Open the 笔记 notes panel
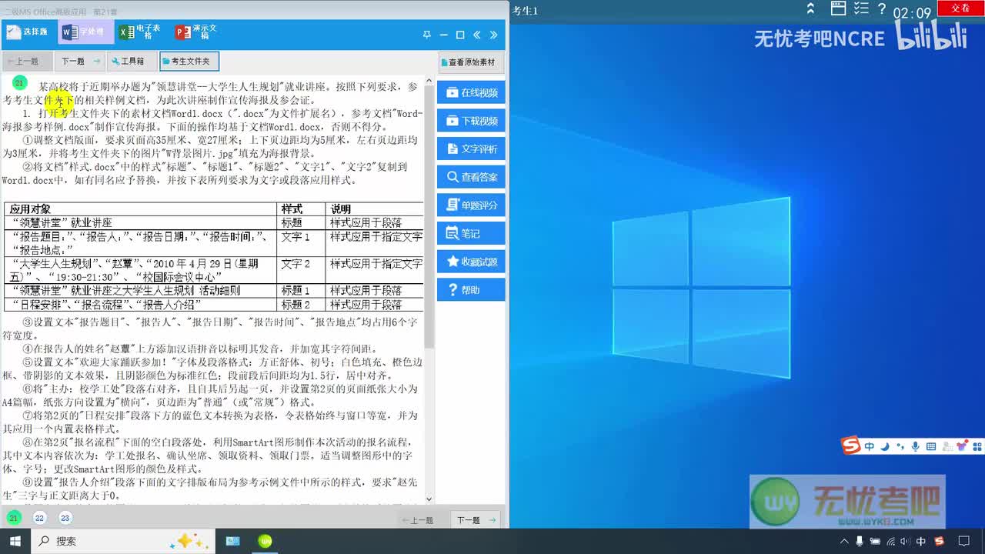The image size is (985, 554). pos(471,233)
